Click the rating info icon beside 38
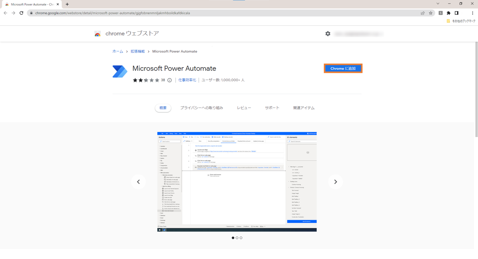The image size is (478, 259). [170, 80]
